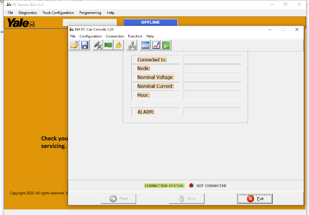This screenshot has width=309, height=215.
Task: Click the open folder toolbar icon
Action: click(74, 45)
